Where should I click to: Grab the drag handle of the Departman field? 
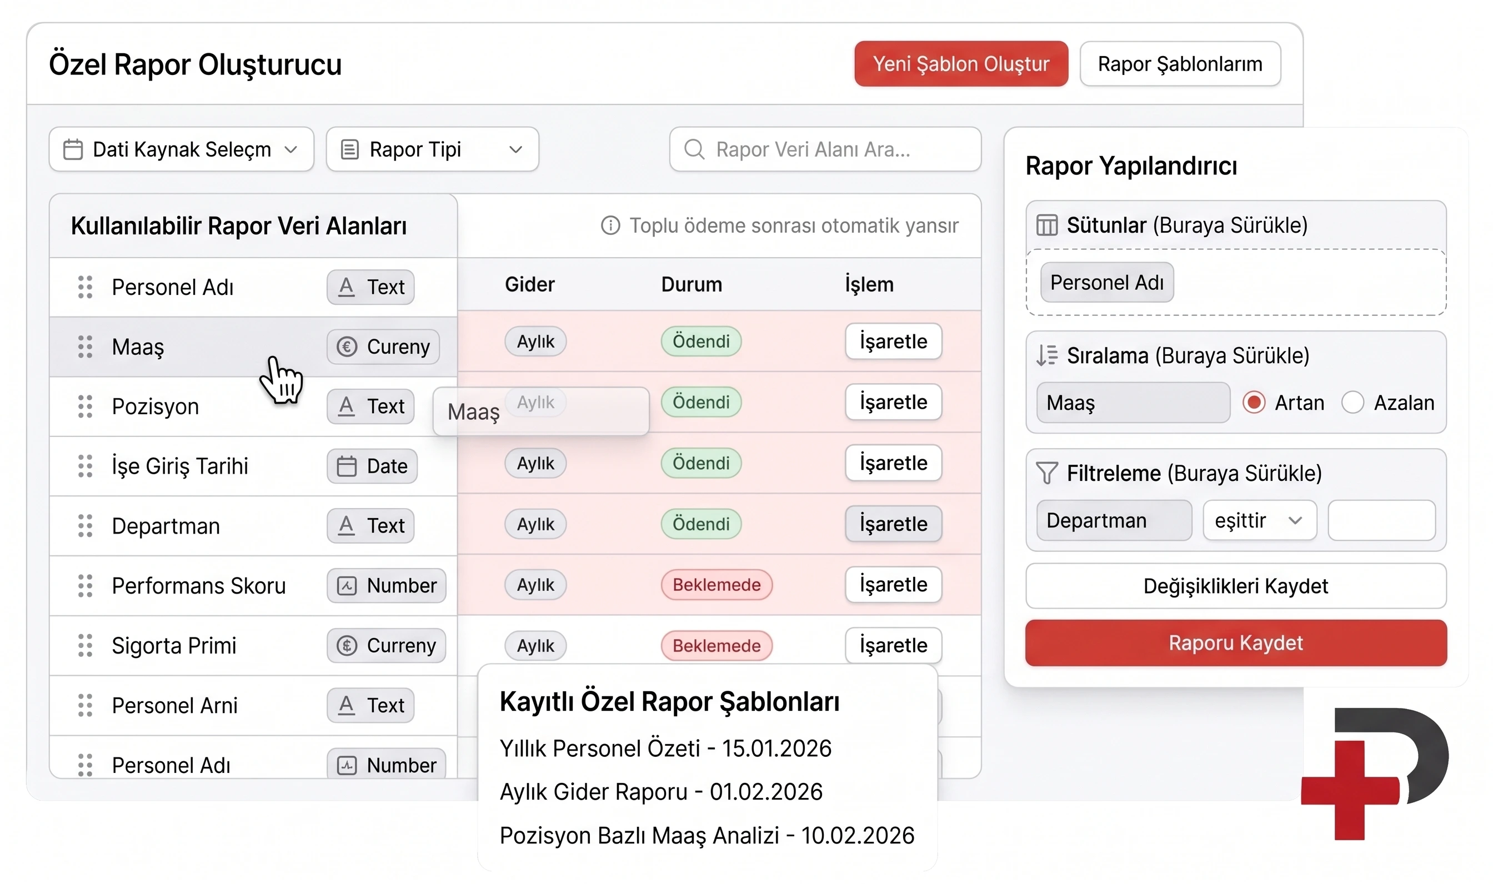[x=85, y=525]
